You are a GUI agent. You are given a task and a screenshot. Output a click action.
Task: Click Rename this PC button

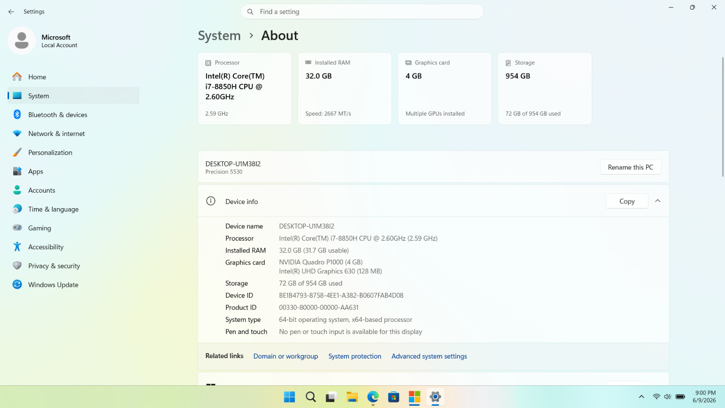630,167
